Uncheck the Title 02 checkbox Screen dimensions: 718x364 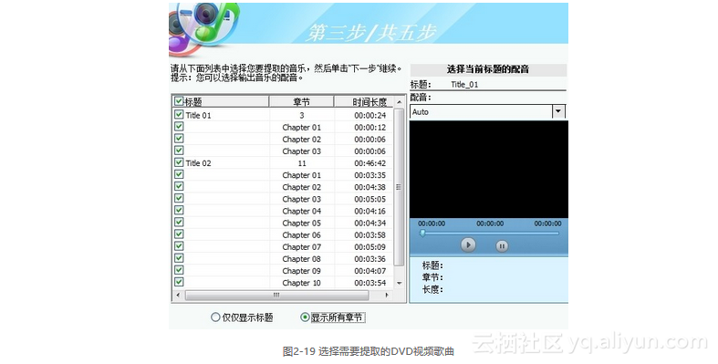(x=179, y=162)
